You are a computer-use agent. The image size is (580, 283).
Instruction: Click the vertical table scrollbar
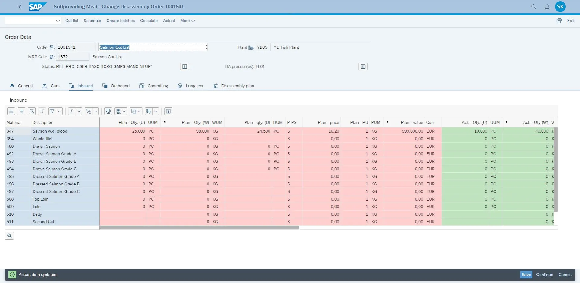click(556, 169)
